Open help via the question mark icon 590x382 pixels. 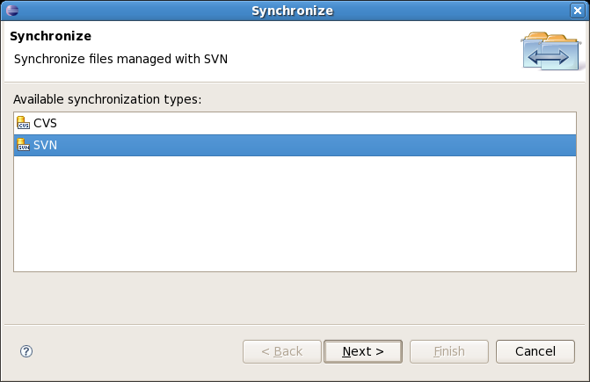pyautogui.click(x=26, y=351)
